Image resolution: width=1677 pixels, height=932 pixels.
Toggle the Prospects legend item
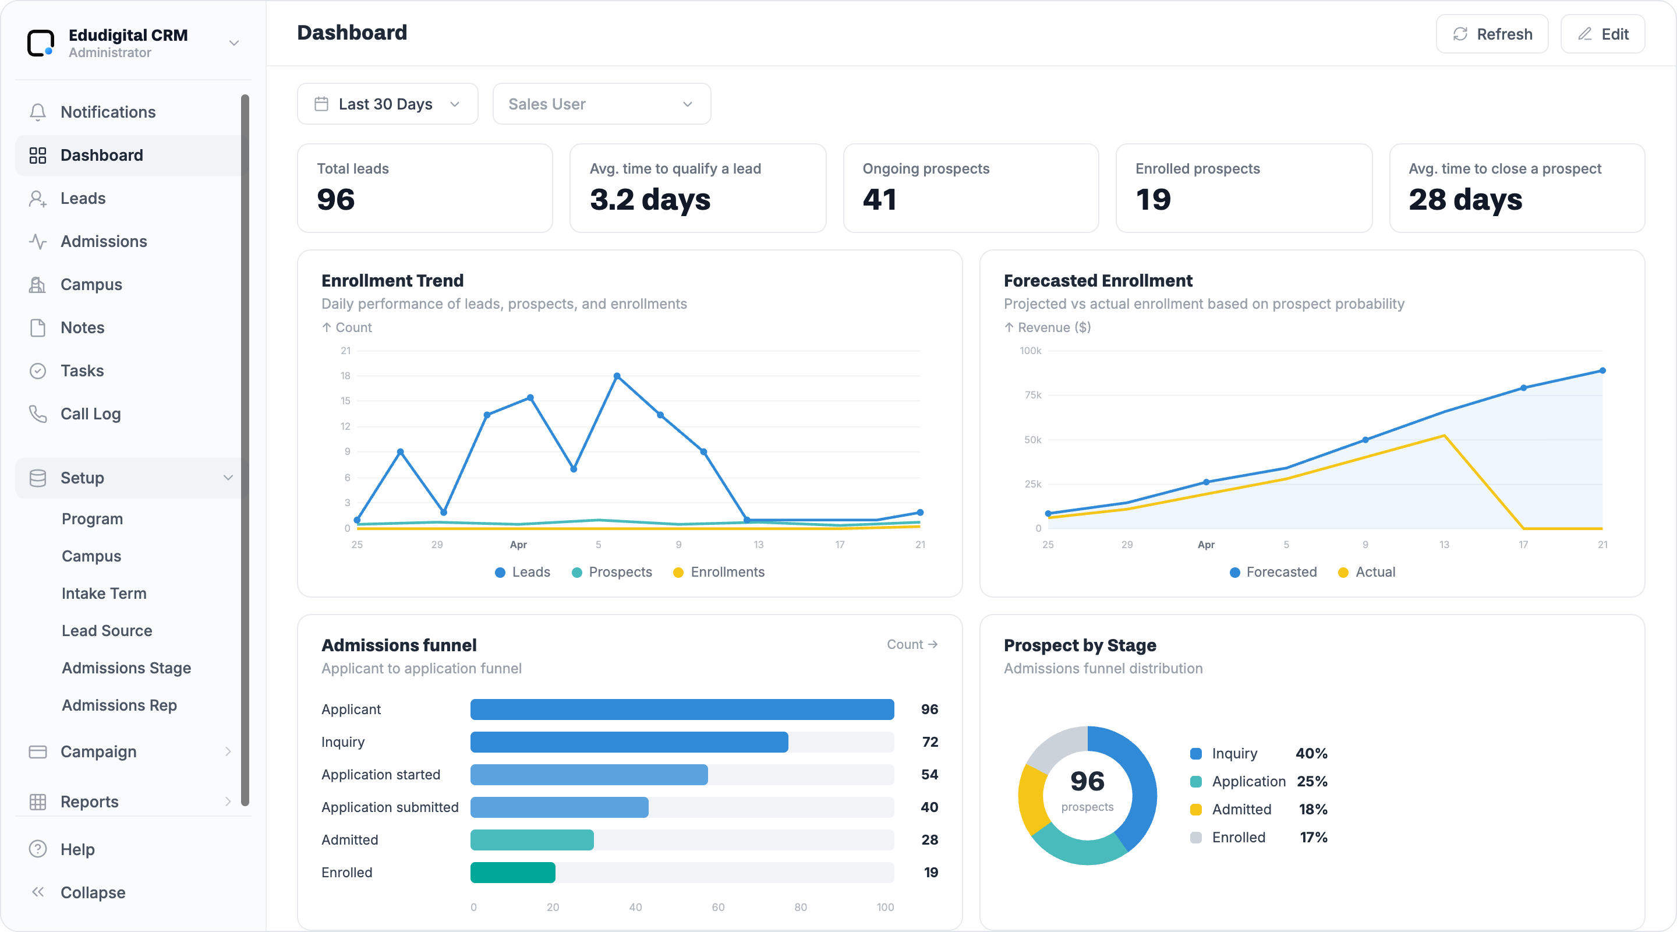pyautogui.click(x=612, y=573)
